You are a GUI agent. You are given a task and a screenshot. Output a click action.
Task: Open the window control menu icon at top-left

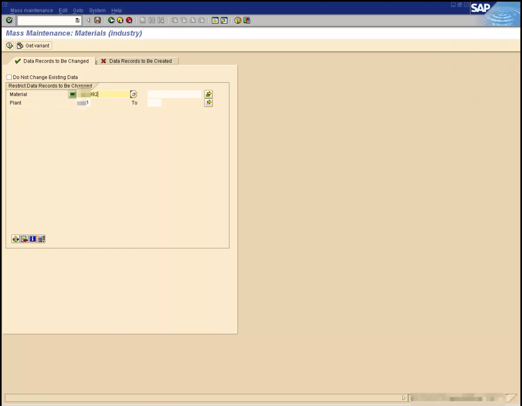(5, 4)
